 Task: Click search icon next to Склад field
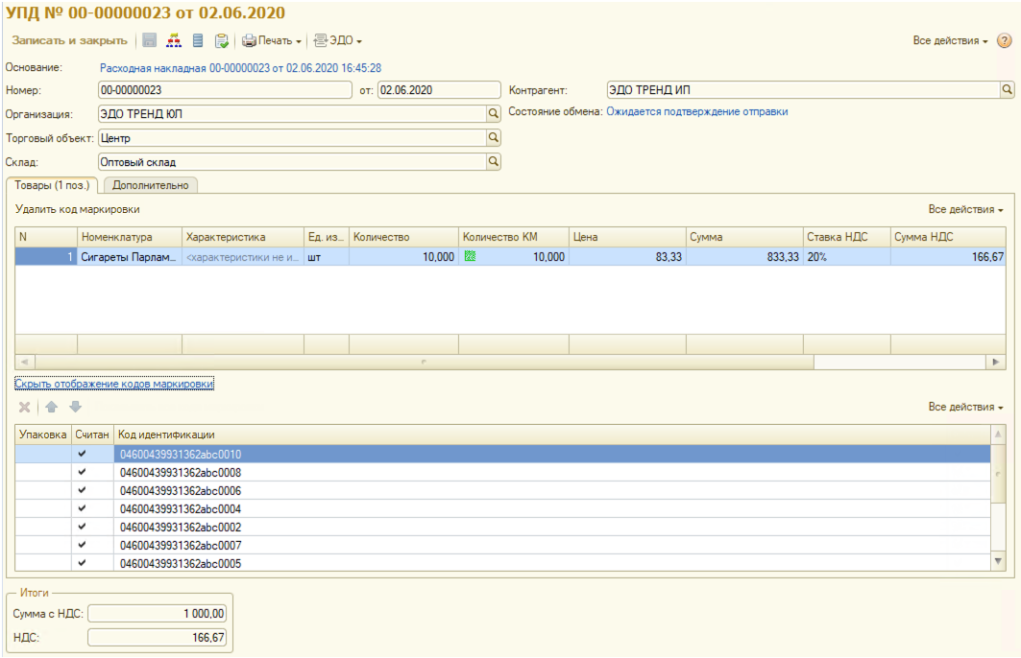(x=494, y=162)
